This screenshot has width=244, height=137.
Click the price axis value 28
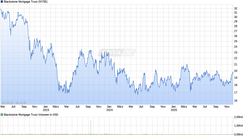coord(236,26)
